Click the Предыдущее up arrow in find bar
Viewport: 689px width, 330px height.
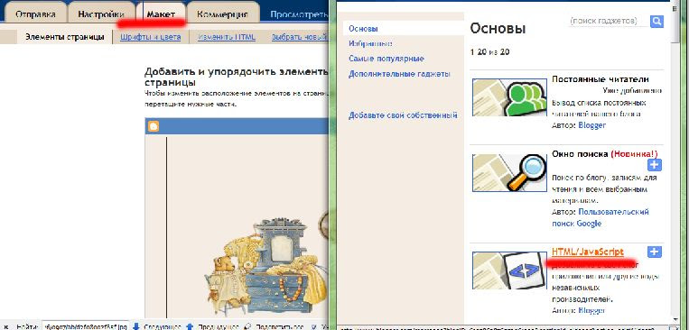point(190,326)
